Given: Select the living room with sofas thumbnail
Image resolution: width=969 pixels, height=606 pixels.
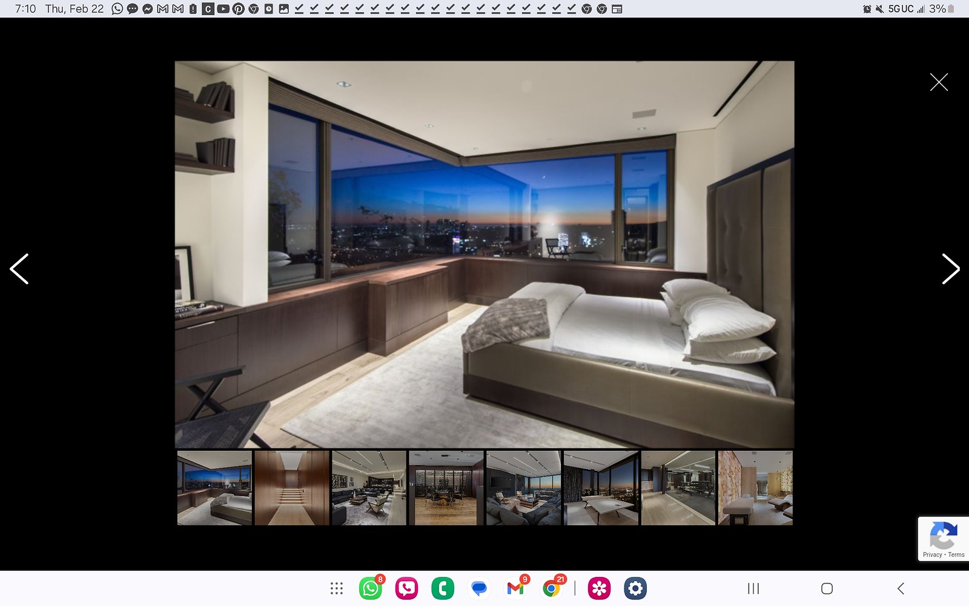Looking at the screenshot, I should tap(369, 488).
